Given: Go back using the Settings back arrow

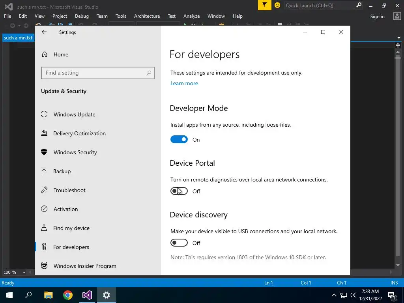Looking at the screenshot, I should [x=44, y=32].
